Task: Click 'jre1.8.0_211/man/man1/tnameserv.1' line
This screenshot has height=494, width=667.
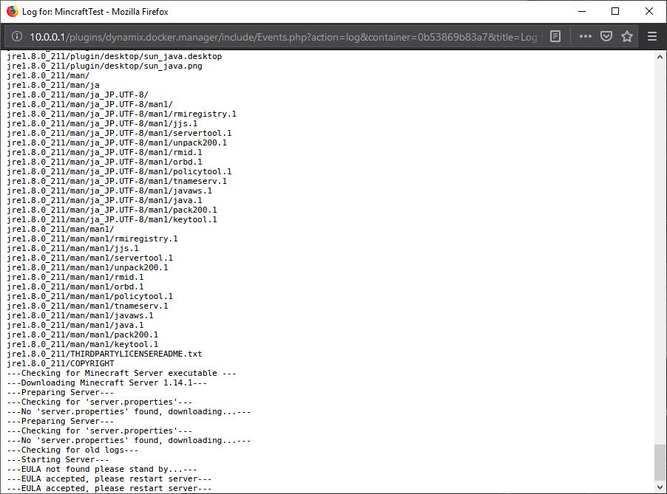Action: point(87,306)
